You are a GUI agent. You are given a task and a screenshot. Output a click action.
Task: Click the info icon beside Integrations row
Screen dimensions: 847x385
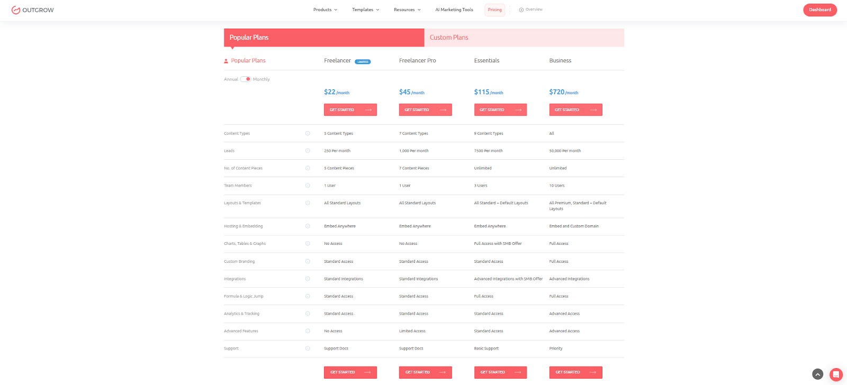click(308, 279)
